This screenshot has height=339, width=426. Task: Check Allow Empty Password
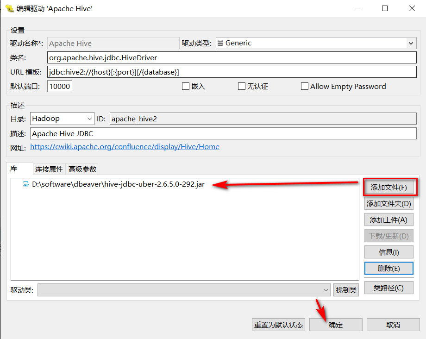coord(305,86)
